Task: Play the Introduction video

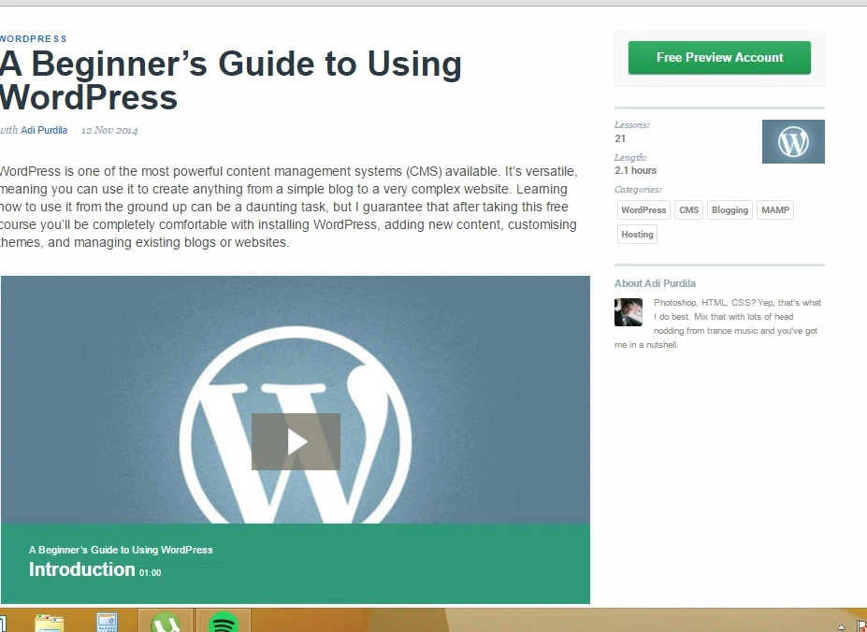Action: 296,441
